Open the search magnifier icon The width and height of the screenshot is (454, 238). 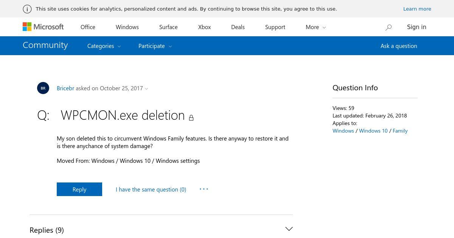[x=389, y=27]
